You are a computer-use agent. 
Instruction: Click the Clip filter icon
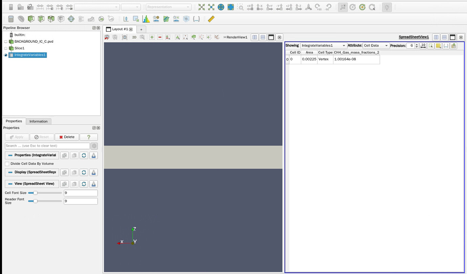(x=31, y=19)
